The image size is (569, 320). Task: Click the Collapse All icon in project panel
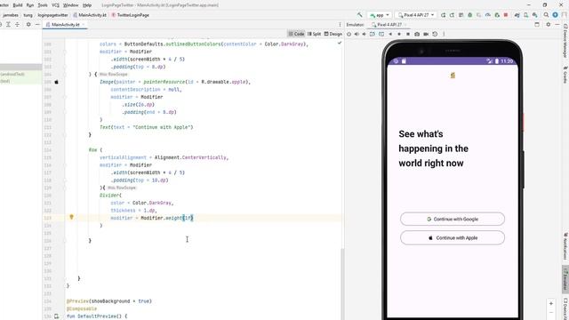17,24
